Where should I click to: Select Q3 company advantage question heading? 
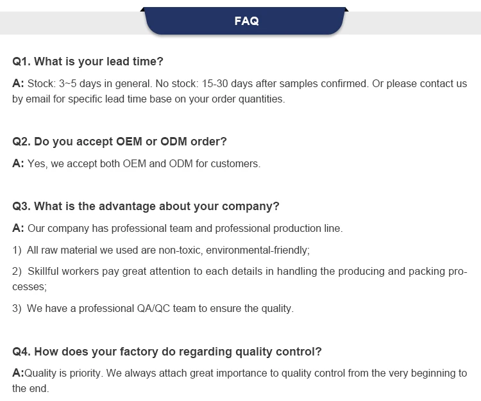pyautogui.click(x=146, y=206)
